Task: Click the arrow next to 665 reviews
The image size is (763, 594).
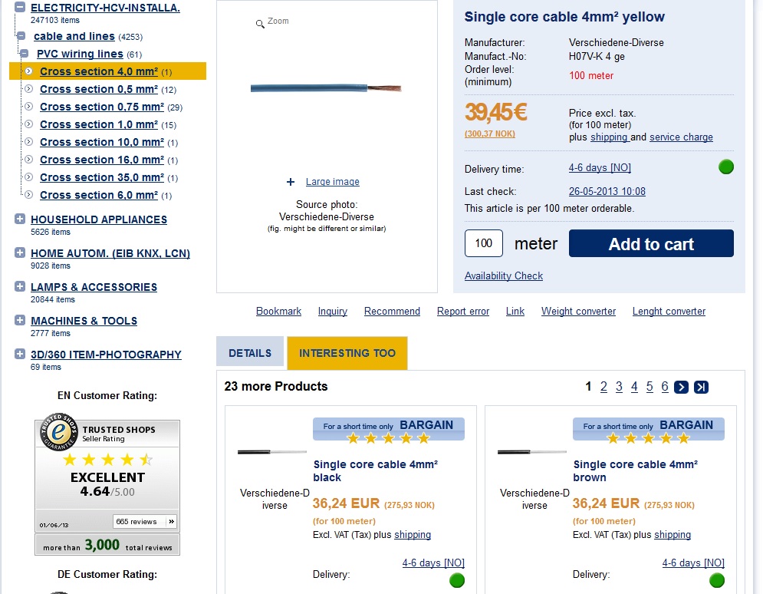Action: [x=171, y=522]
